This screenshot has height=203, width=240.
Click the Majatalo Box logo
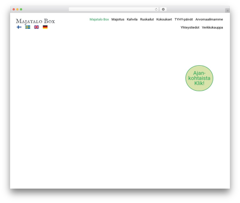click(x=36, y=21)
